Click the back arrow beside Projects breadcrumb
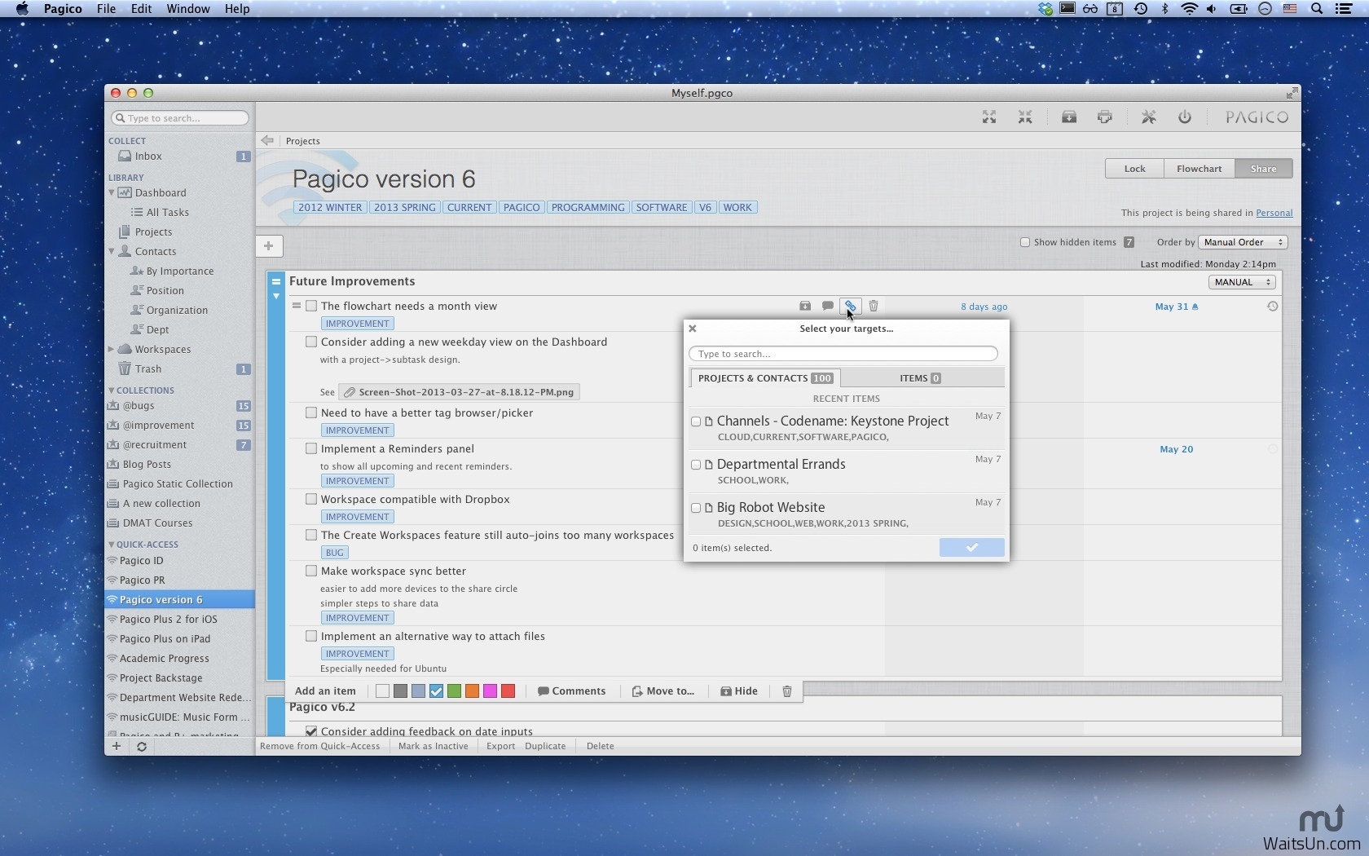Viewport: 1369px width, 856px height. 267,140
